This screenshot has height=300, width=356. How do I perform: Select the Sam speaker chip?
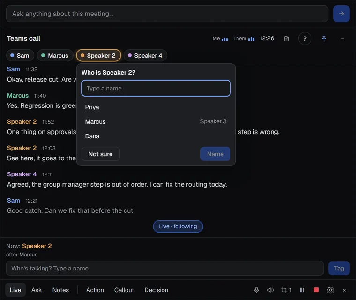[20, 55]
